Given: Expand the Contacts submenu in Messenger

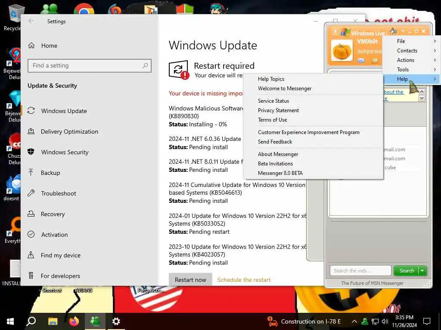Looking at the screenshot, I should [x=410, y=51].
